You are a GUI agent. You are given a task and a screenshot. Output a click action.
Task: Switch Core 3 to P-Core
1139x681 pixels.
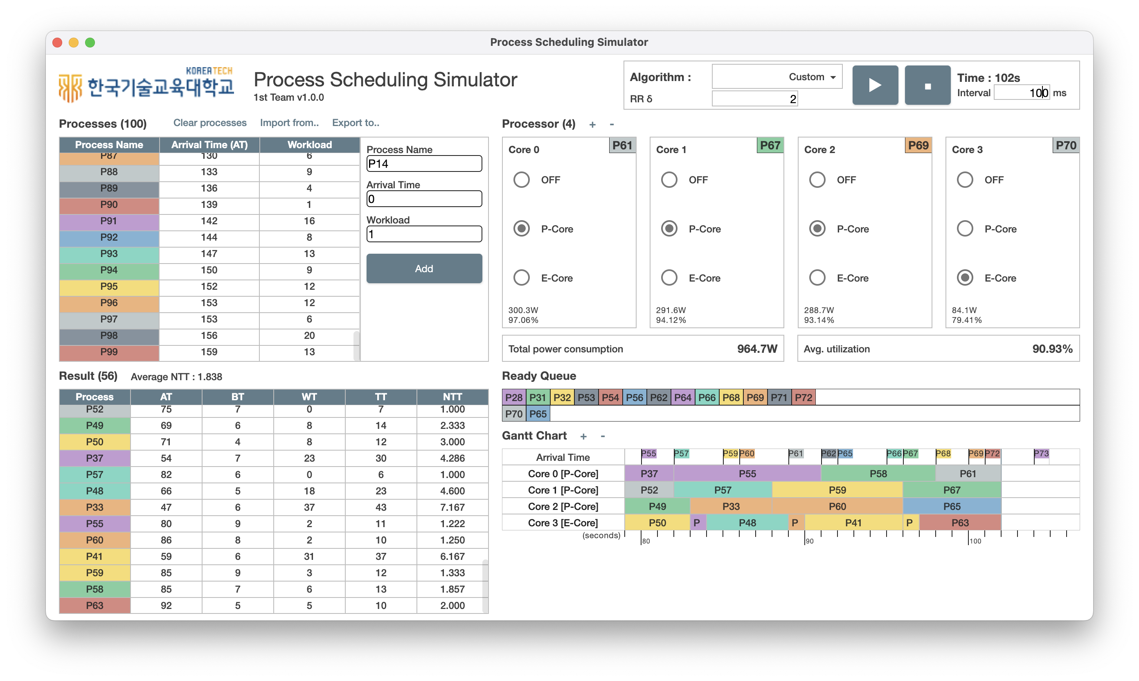coord(965,228)
